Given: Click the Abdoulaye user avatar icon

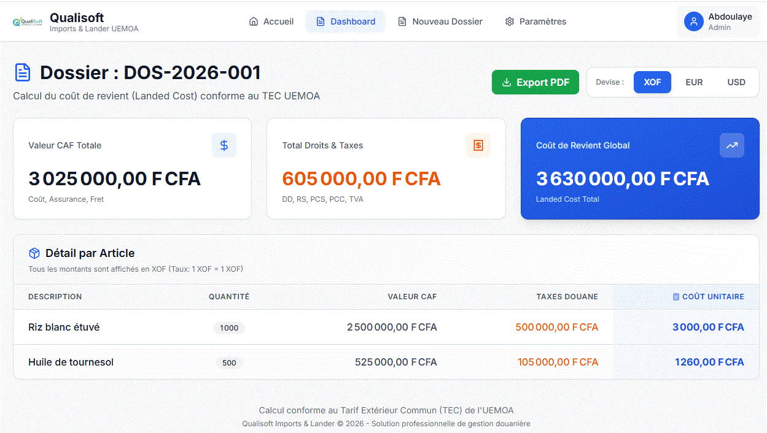Looking at the screenshot, I should click(694, 21).
